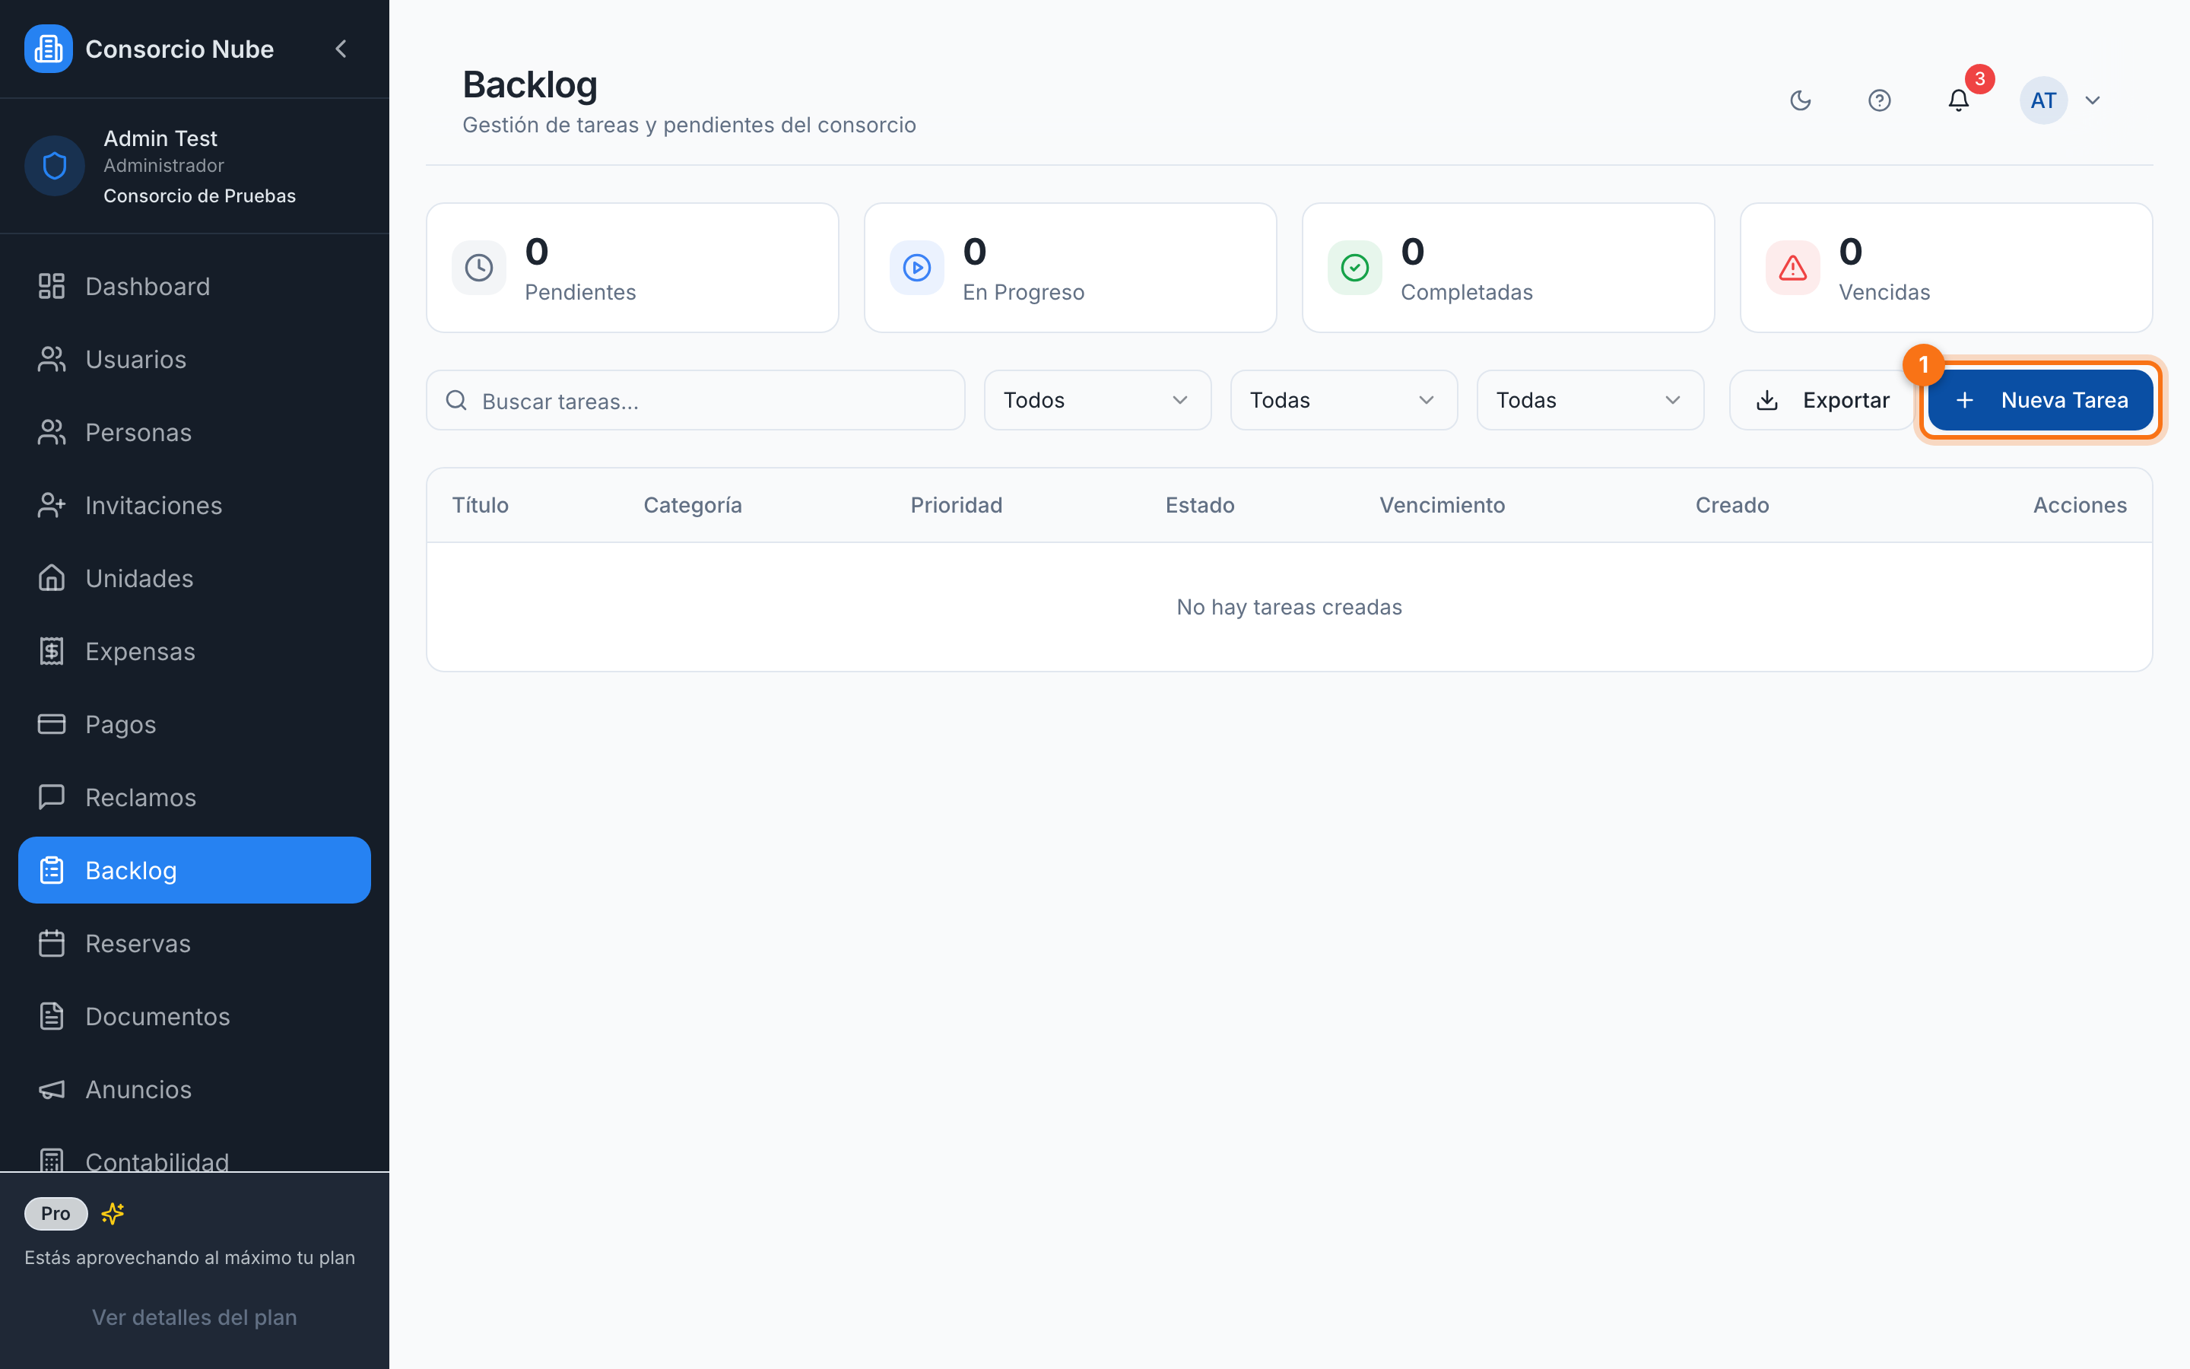The image size is (2190, 1369).
Task: Click the sparkle icon next to Pro
Action: click(113, 1213)
